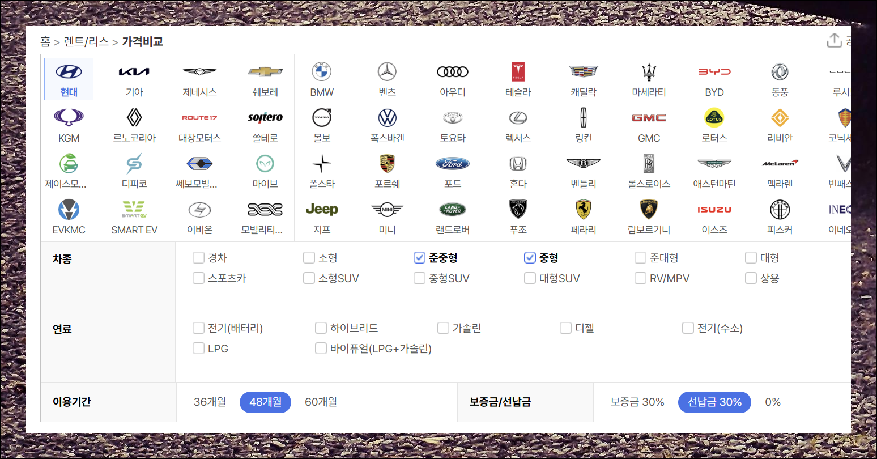Check the LPG fuel checkbox
Viewport: 877px width, 459px height.
coord(198,348)
